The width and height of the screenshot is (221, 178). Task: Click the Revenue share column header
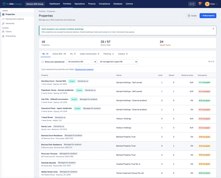(187, 75)
